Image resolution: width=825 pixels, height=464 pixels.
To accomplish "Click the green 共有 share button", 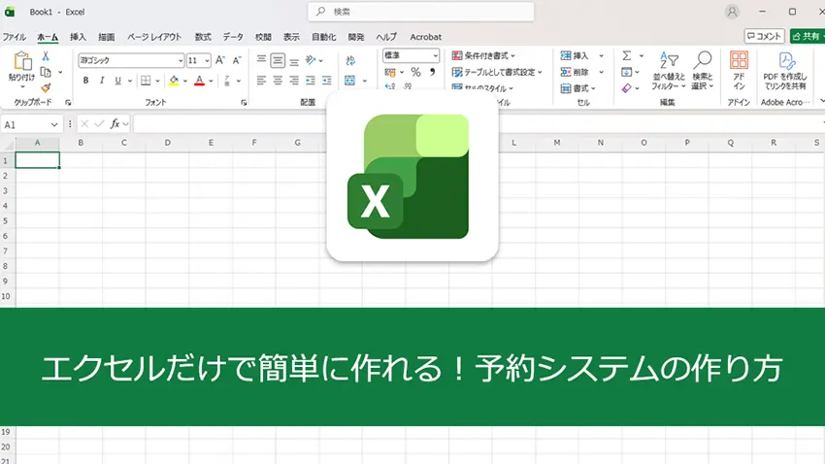I will click(x=808, y=36).
